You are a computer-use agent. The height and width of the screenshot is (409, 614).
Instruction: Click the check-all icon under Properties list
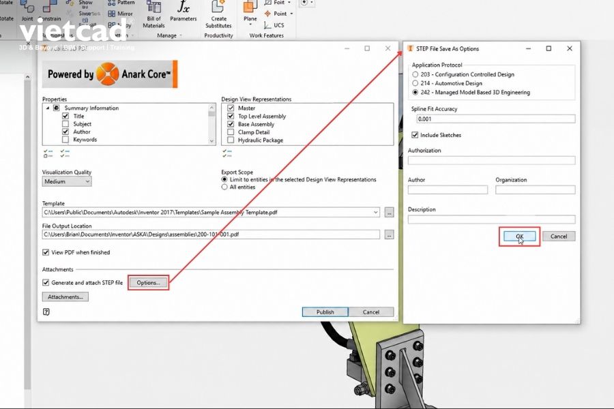65,153
